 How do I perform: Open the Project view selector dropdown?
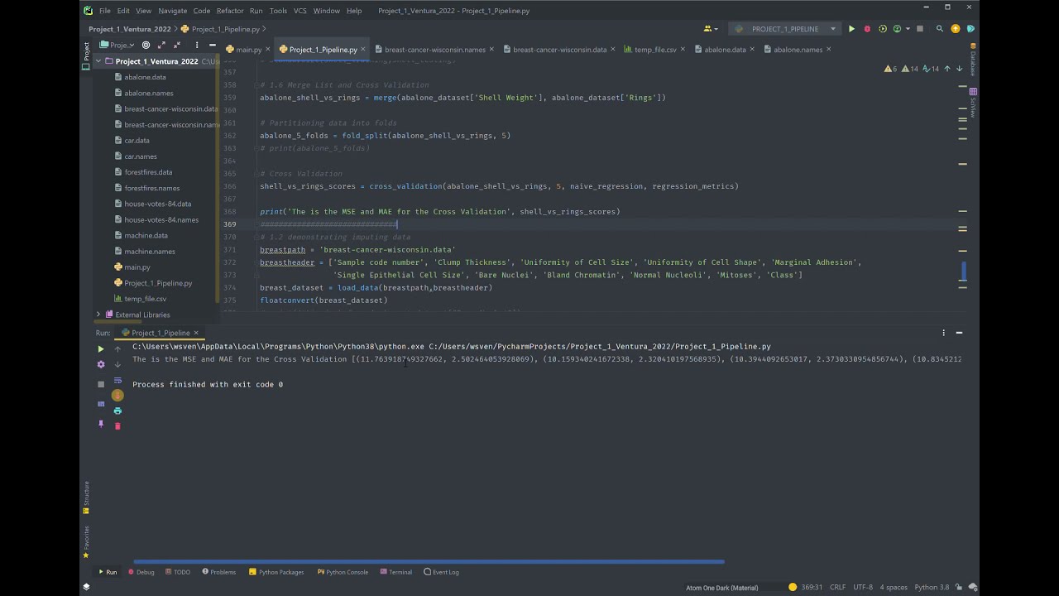click(116, 45)
